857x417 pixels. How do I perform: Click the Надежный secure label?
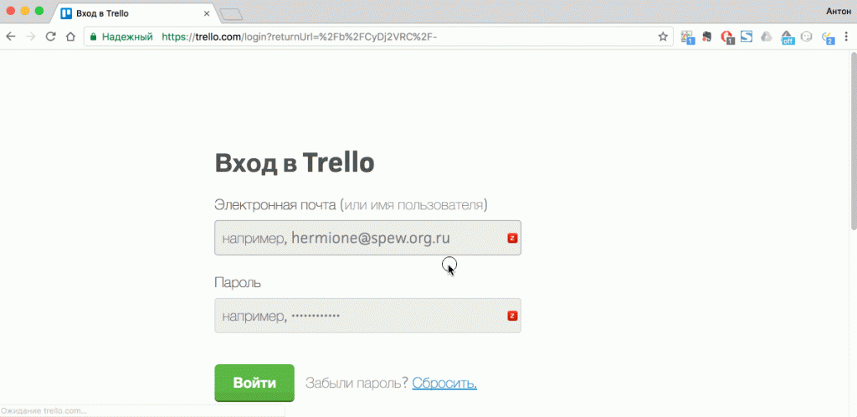coord(127,37)
